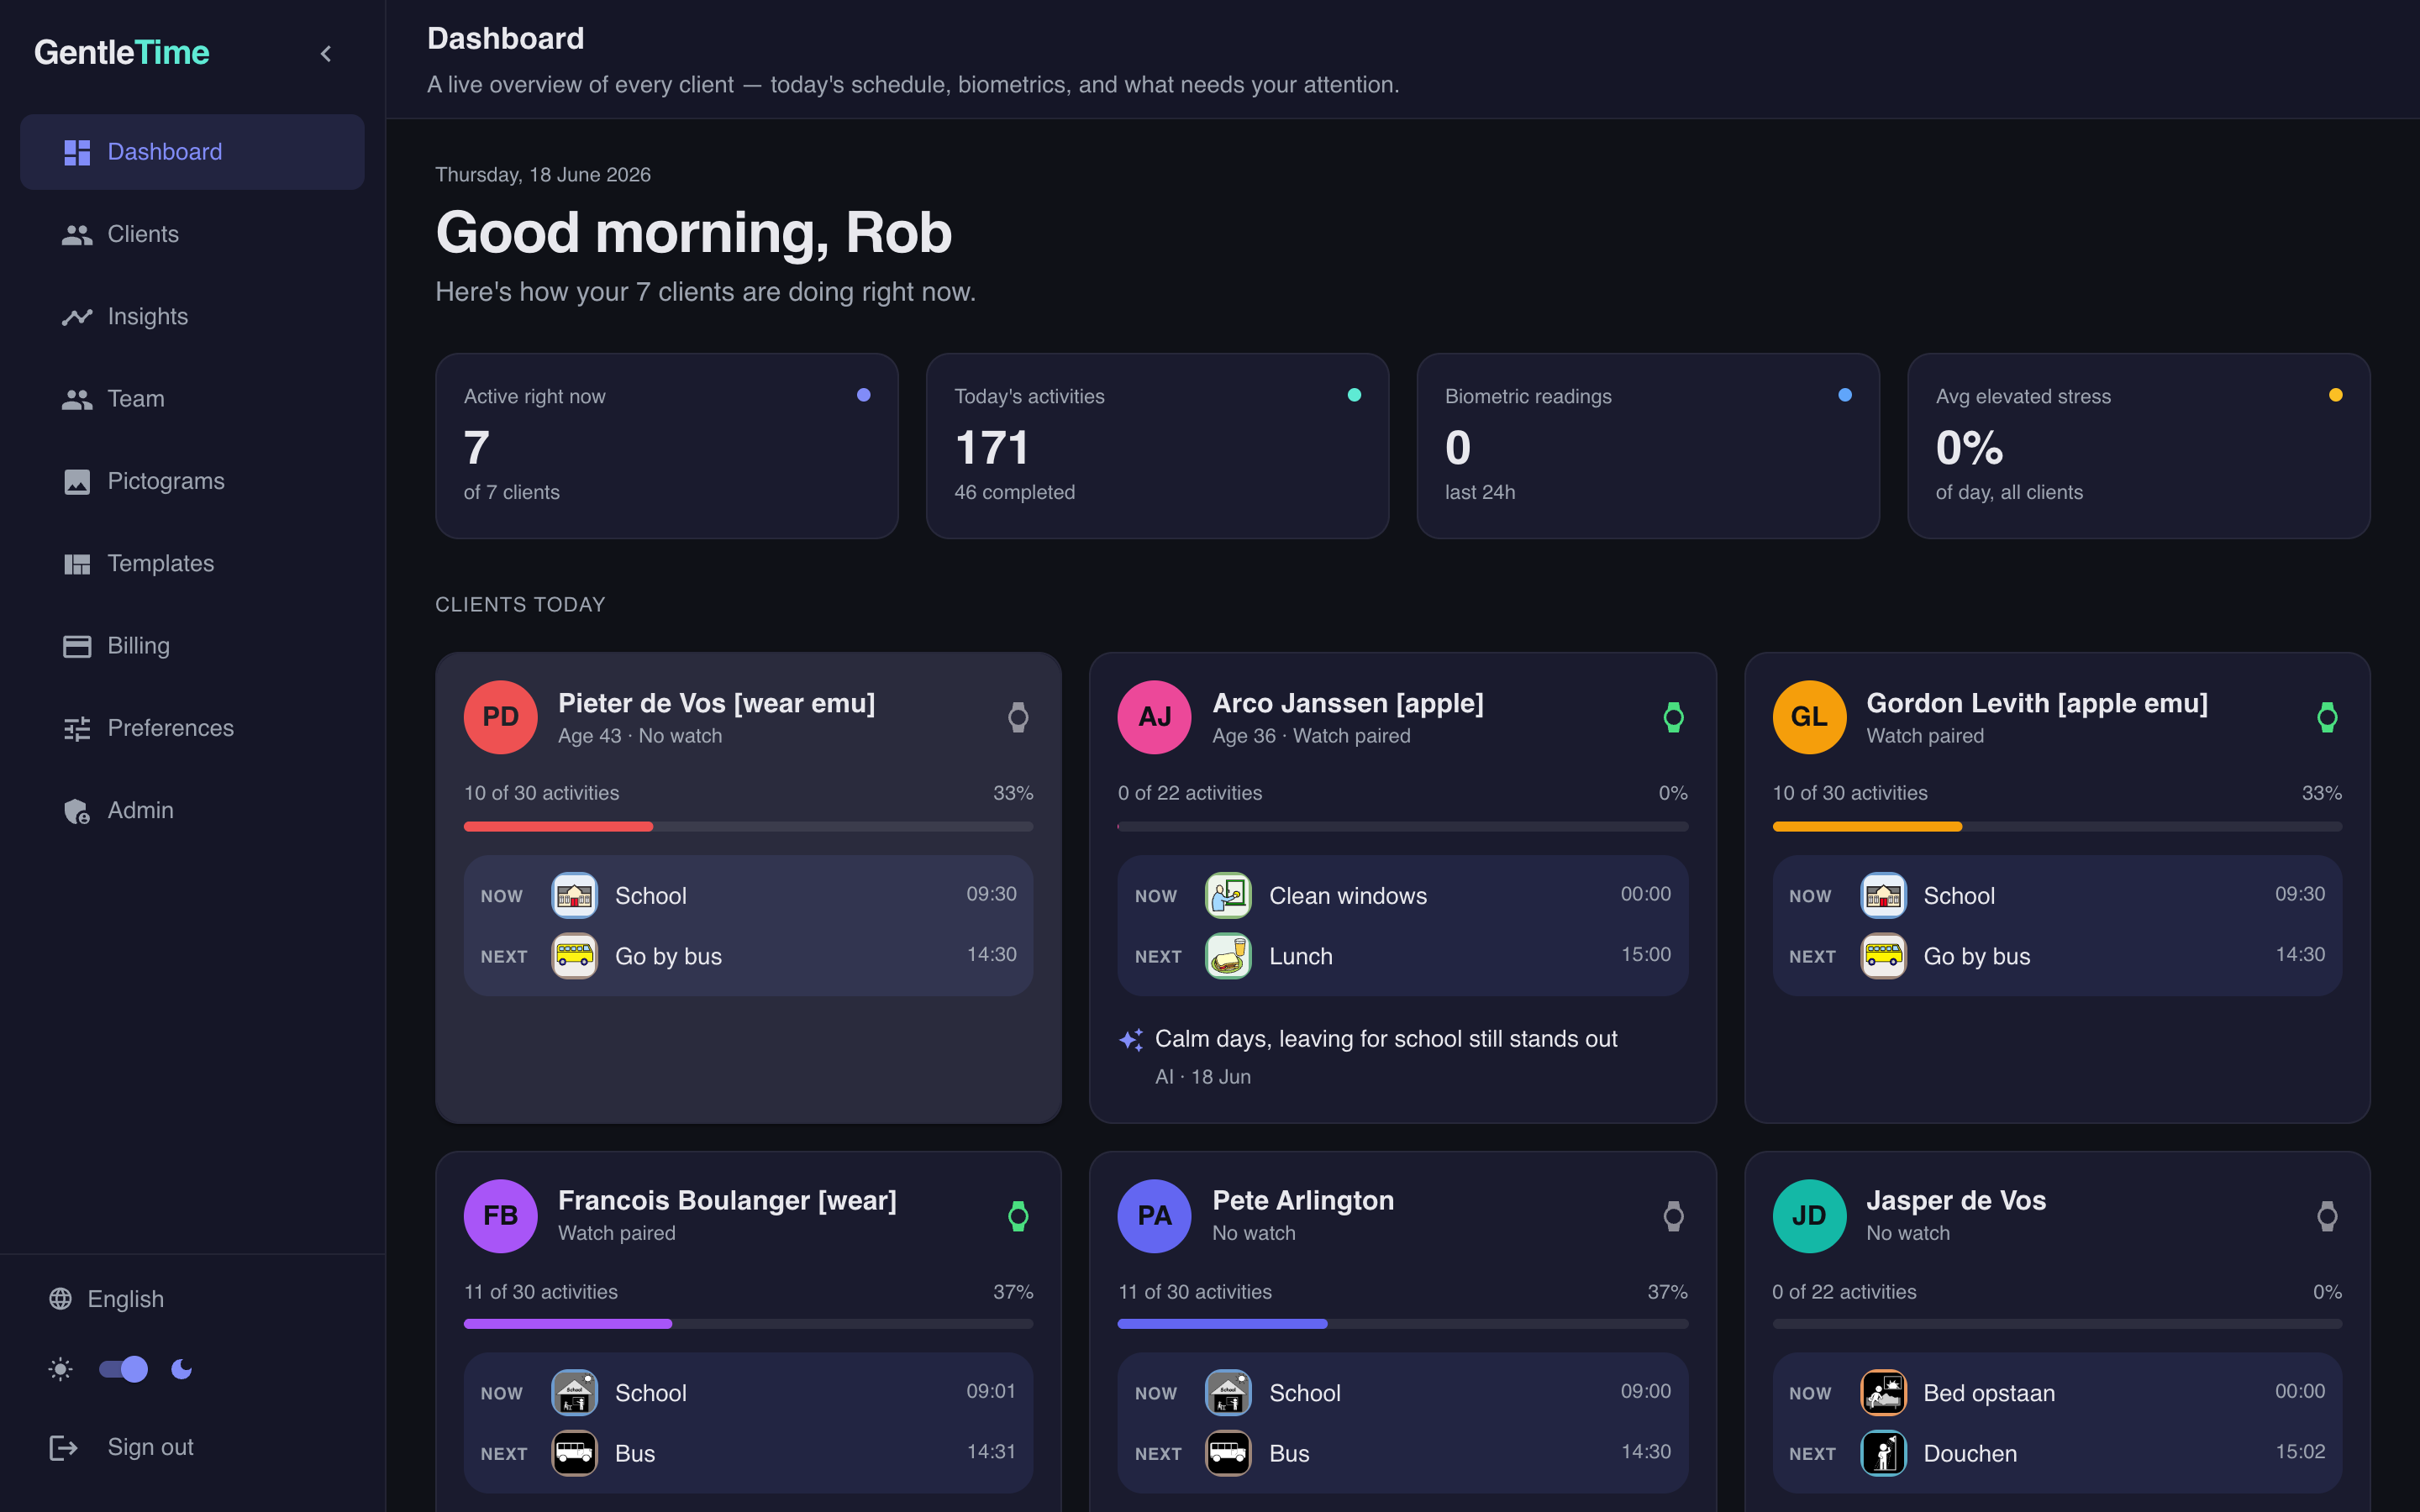Open the Billing page

point(192,646)
